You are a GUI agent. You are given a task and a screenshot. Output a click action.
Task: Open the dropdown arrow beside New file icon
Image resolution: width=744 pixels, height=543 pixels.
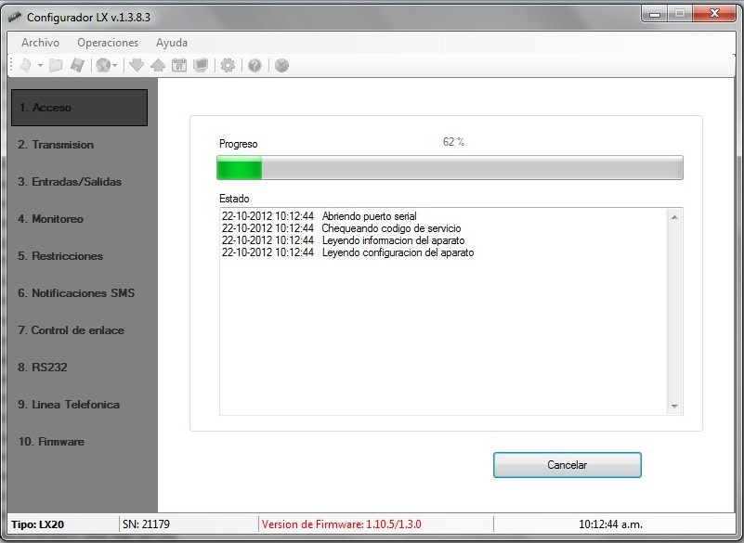[x=40, y=66]
